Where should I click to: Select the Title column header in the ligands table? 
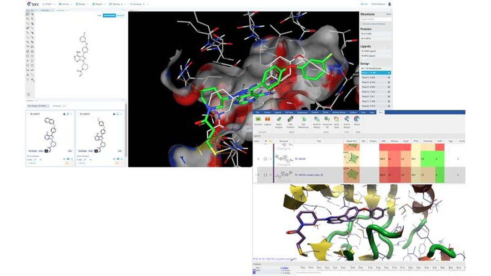(x=319, y=141)
